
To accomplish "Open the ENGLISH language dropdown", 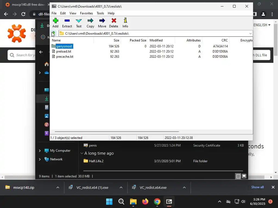I will tap(262, 25).
